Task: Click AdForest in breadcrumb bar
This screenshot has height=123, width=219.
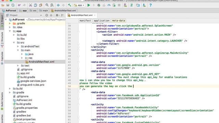Action: click(x=9, y=11)
